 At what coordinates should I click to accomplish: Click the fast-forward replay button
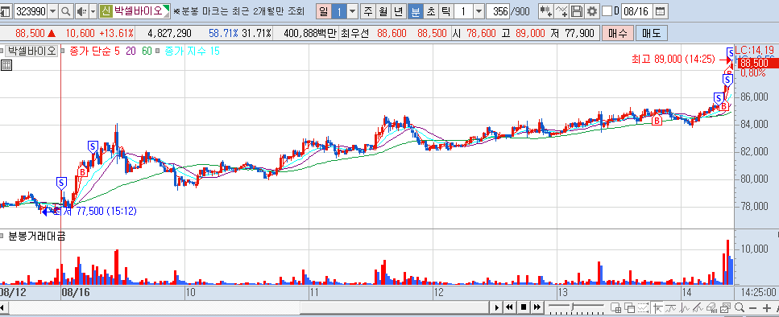tap(537, 307)
